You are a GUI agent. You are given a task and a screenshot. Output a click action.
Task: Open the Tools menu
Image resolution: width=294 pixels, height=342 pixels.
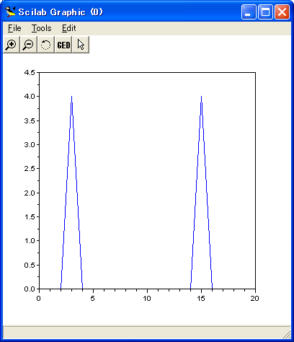(41, 28)
